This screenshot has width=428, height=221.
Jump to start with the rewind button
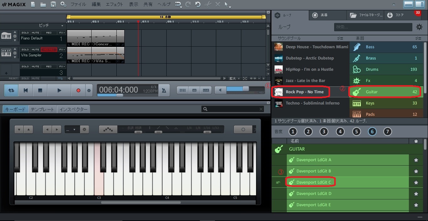[x=26, y=90]
